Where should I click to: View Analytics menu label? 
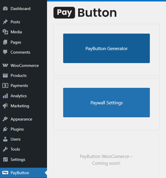[x=19, y=96]
